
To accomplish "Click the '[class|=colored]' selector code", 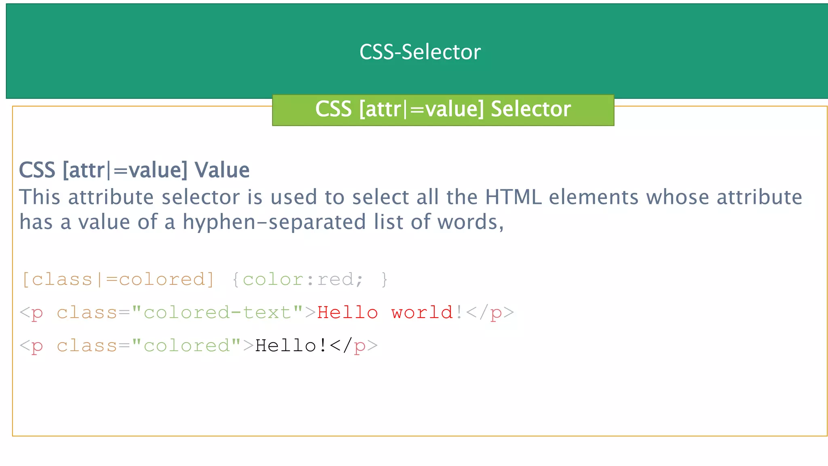I will (x=118, y=280).
